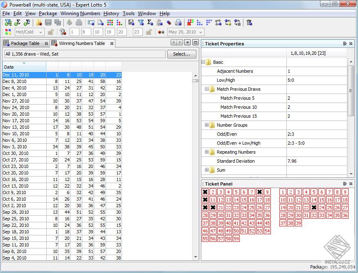Click the document page toolbar icon

[x=101, y=22]
